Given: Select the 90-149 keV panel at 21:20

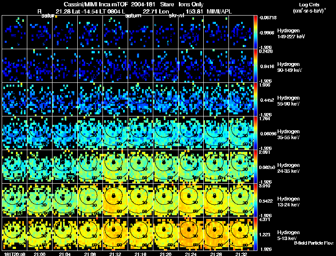Looking at the screenshot, I should [165, 66].
